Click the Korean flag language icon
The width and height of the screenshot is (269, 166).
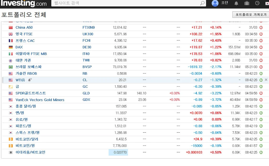tap(267, 3)
